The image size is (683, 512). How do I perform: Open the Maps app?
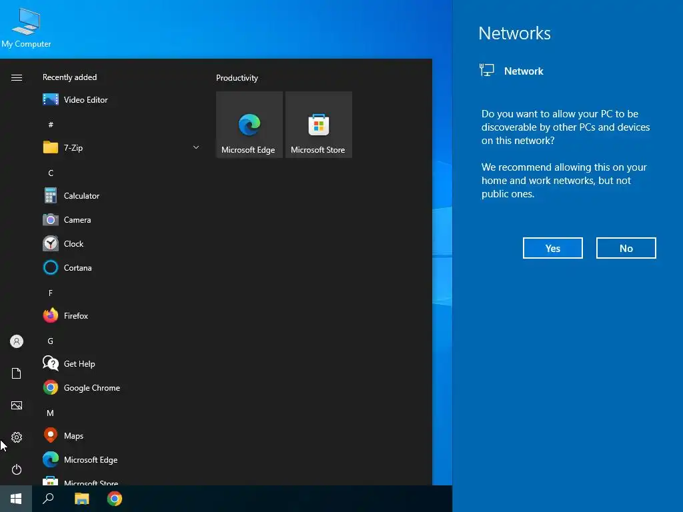point(121,436)
